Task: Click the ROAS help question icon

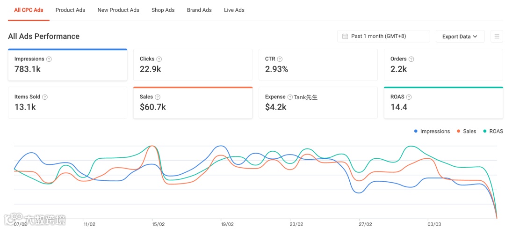Action: (409, 97)
